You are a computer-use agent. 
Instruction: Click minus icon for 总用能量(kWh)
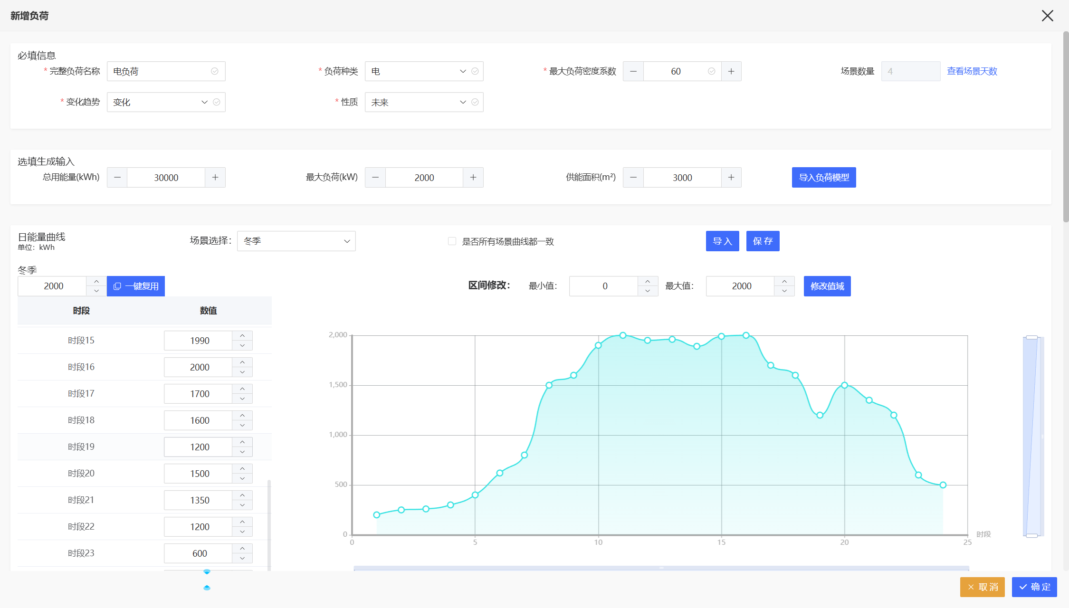tap(117, 178)
